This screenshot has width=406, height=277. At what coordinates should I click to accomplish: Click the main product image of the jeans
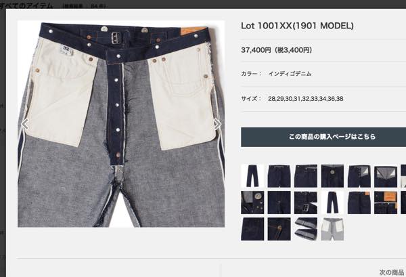tap(121, 124)
